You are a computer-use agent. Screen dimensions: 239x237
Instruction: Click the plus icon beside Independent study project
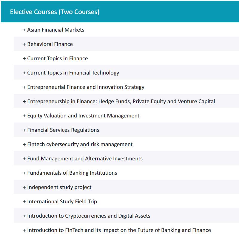click(24, 187)
